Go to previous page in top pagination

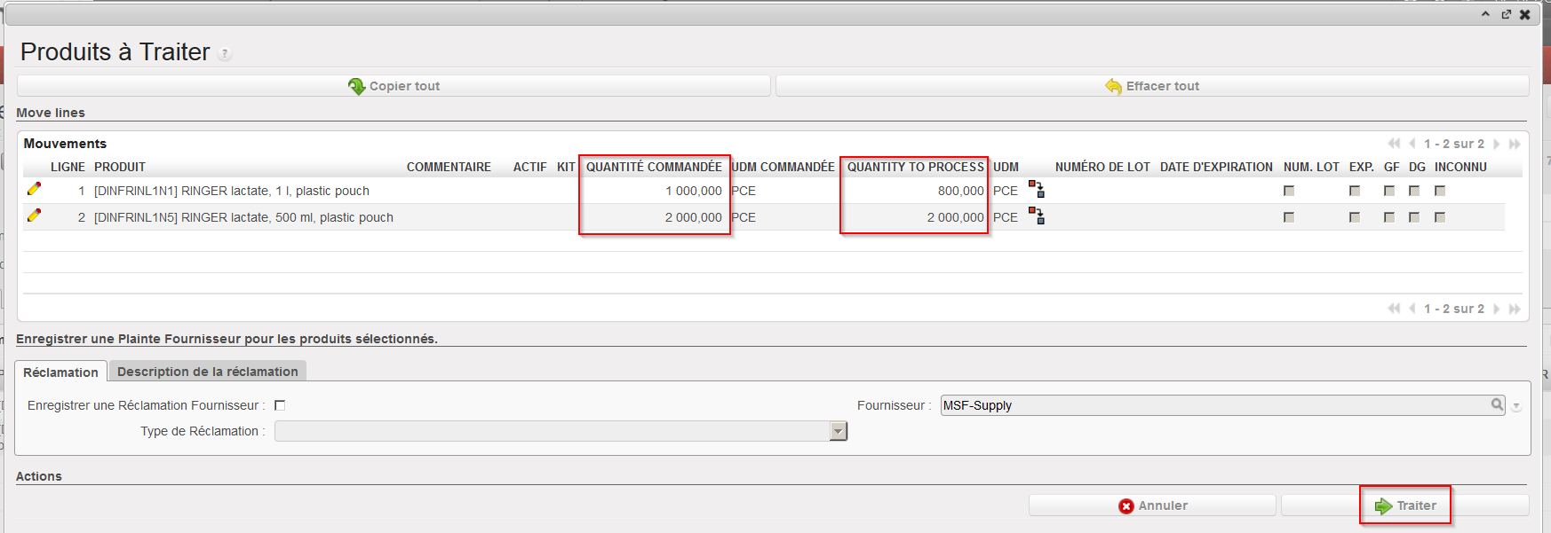(x=1412, y=144)
